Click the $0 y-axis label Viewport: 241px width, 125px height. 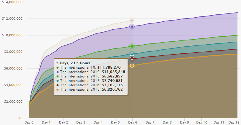[x=20, y=118]
